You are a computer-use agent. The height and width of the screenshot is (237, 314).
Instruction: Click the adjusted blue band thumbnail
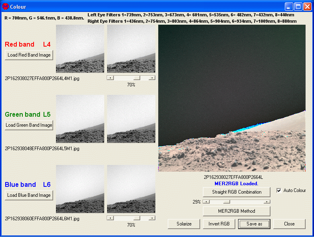pos(131,189)
